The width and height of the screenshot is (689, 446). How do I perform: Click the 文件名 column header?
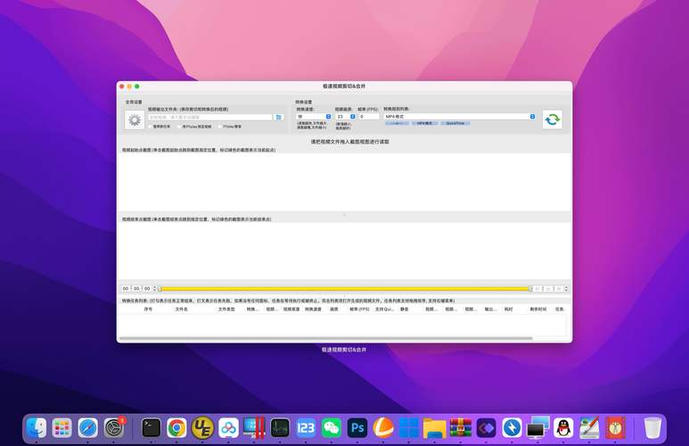click(x=181, y=310)
